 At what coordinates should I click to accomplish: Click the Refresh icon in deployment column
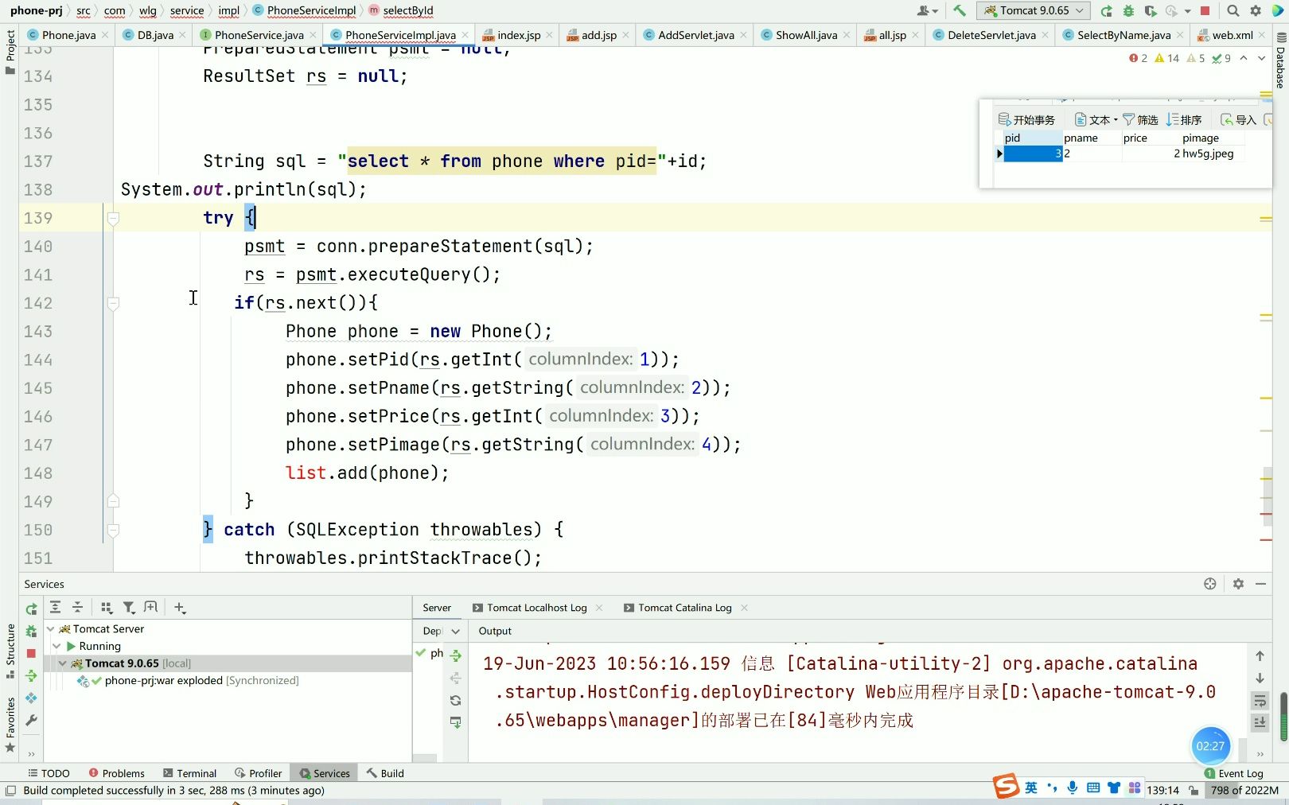[455, 701]
